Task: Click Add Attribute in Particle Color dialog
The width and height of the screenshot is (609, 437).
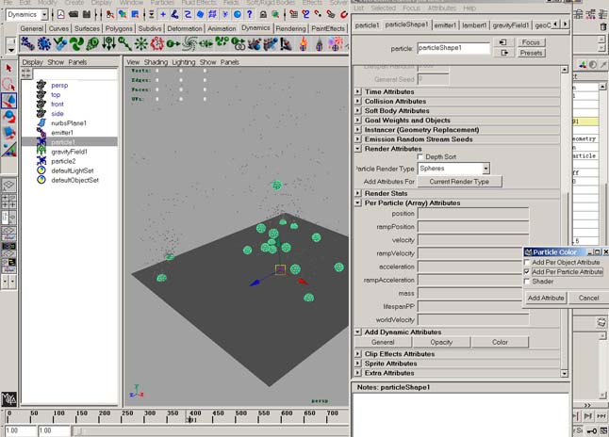Action: (546, 298)
